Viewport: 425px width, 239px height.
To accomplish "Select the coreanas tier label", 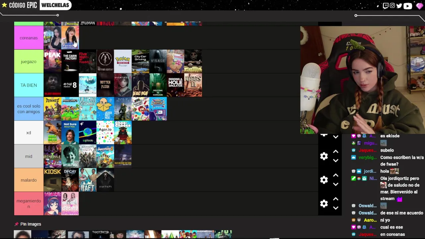I will (29, 38).
